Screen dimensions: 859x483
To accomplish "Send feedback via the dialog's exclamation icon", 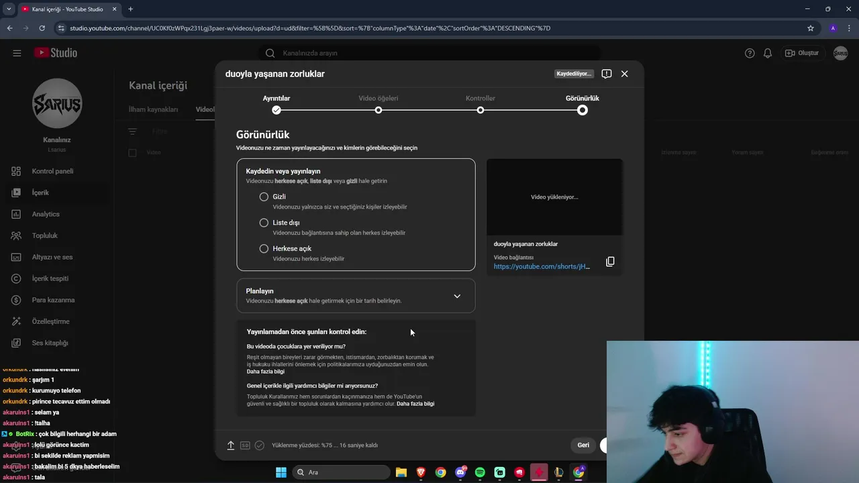I will 607,74.
